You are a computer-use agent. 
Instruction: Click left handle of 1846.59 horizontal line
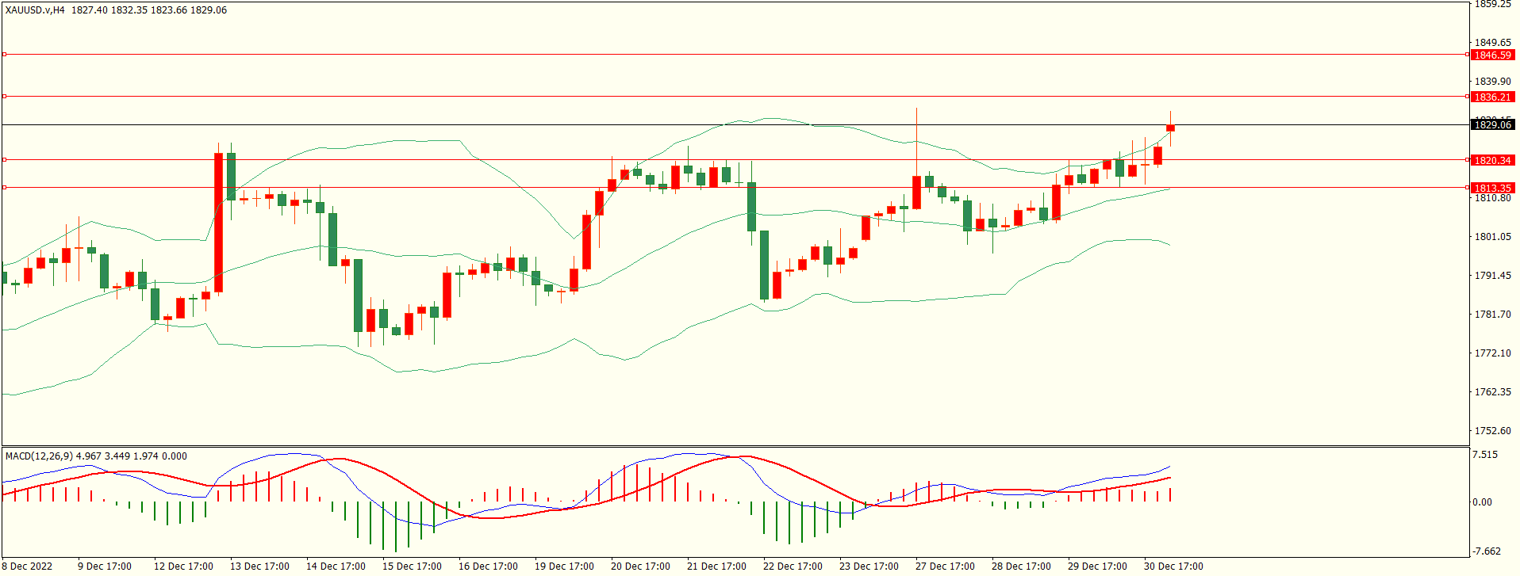tap(4, 55)
